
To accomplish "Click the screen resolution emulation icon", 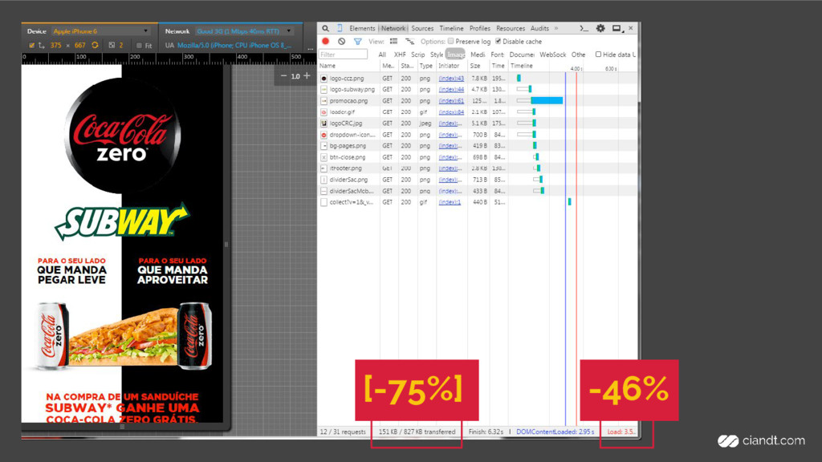I will [42, 46].
